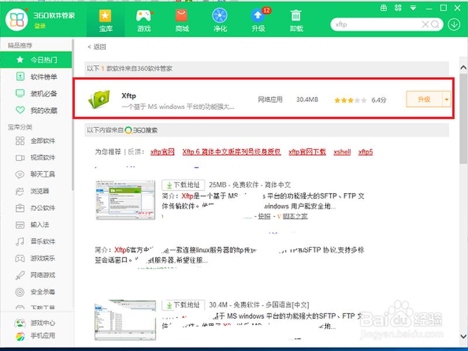This screenshot has height=351, width=468.
Task: Click the 升级 button for Xftp
Action: pos(424,99)
